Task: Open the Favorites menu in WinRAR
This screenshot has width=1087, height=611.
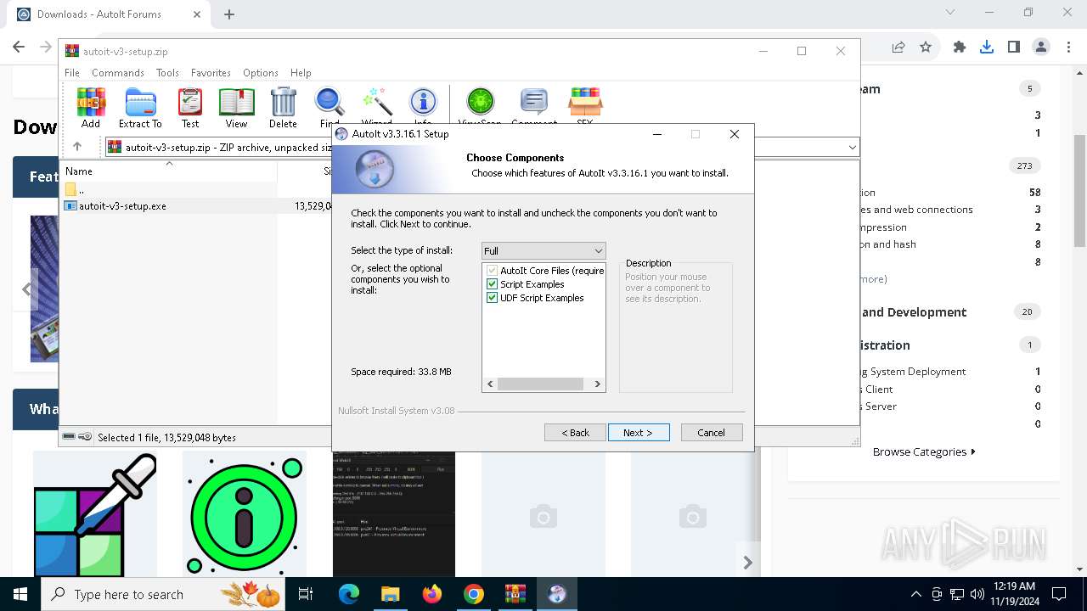Action: coord(211,73)
